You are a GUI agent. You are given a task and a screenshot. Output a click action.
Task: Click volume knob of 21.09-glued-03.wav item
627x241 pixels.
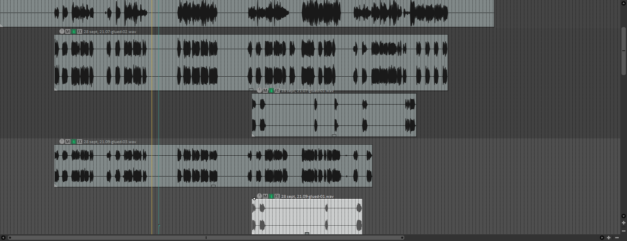point(62,142)
